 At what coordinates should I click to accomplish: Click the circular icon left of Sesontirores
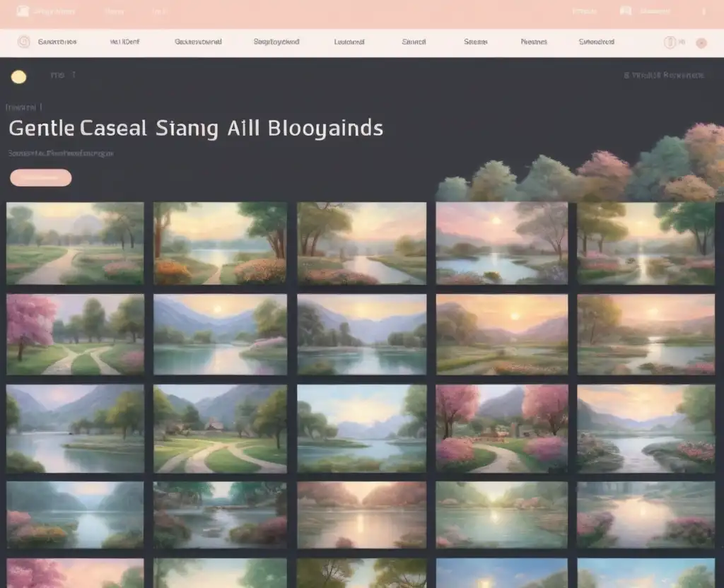24,42
